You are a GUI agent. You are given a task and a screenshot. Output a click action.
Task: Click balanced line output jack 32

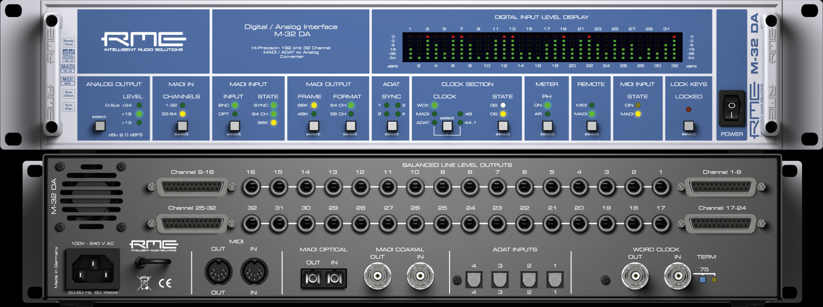(251, 223)
